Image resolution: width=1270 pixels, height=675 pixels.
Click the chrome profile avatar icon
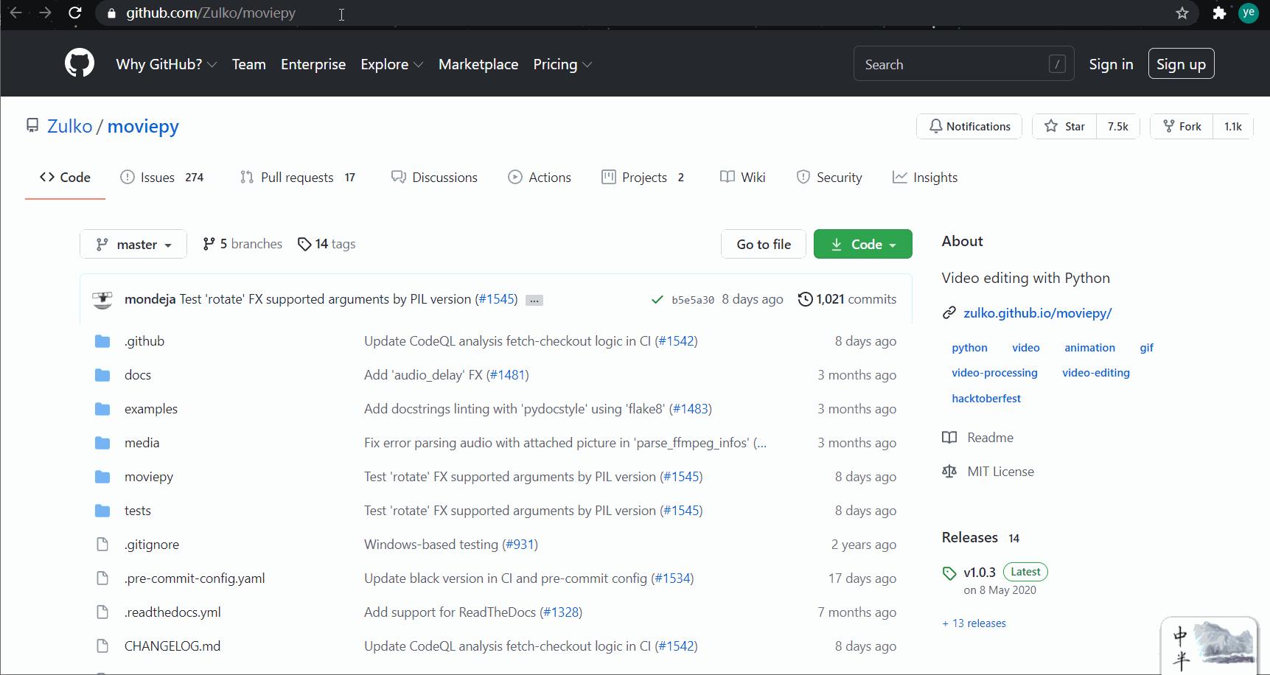pyautogui.click(x=1249, y=13)
